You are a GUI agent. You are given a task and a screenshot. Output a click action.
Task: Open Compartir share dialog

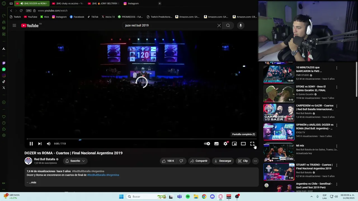tap(199, 161)
